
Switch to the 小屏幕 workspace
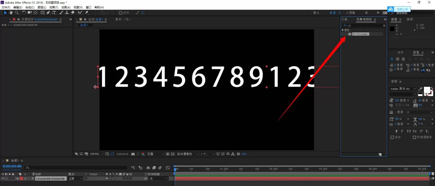tap(350, 13)
